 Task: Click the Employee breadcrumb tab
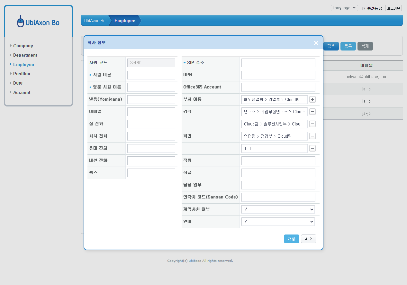click(125, 20)
